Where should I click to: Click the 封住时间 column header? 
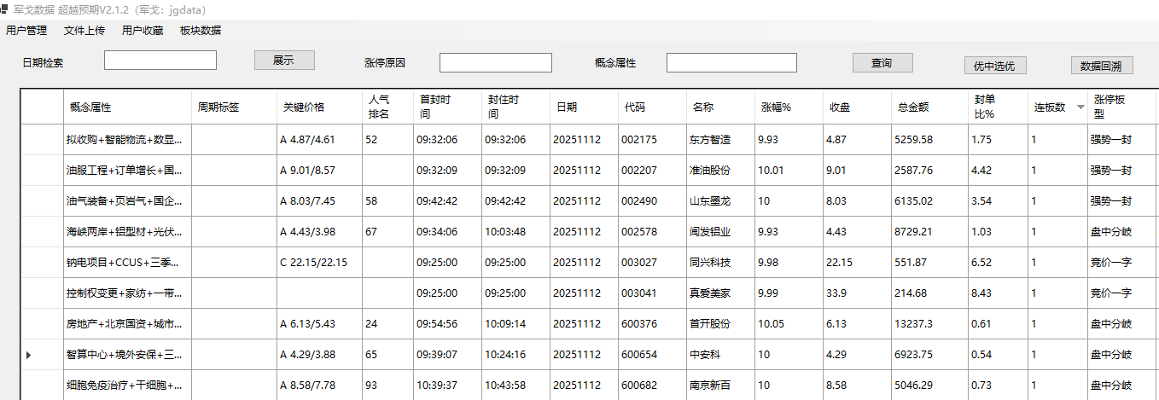pos(515,107)
